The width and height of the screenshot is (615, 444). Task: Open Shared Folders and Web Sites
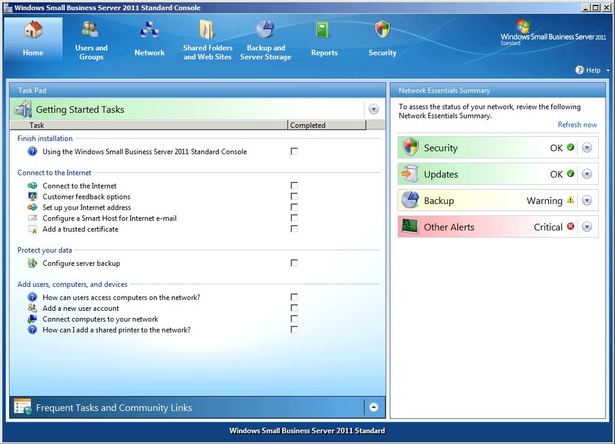click(x=207, y=38)
